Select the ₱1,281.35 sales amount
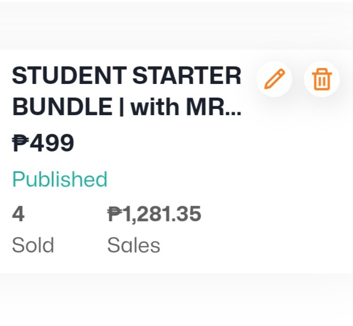Image resolution: width=353 pixels, height=326 pixels. [154, 214]
